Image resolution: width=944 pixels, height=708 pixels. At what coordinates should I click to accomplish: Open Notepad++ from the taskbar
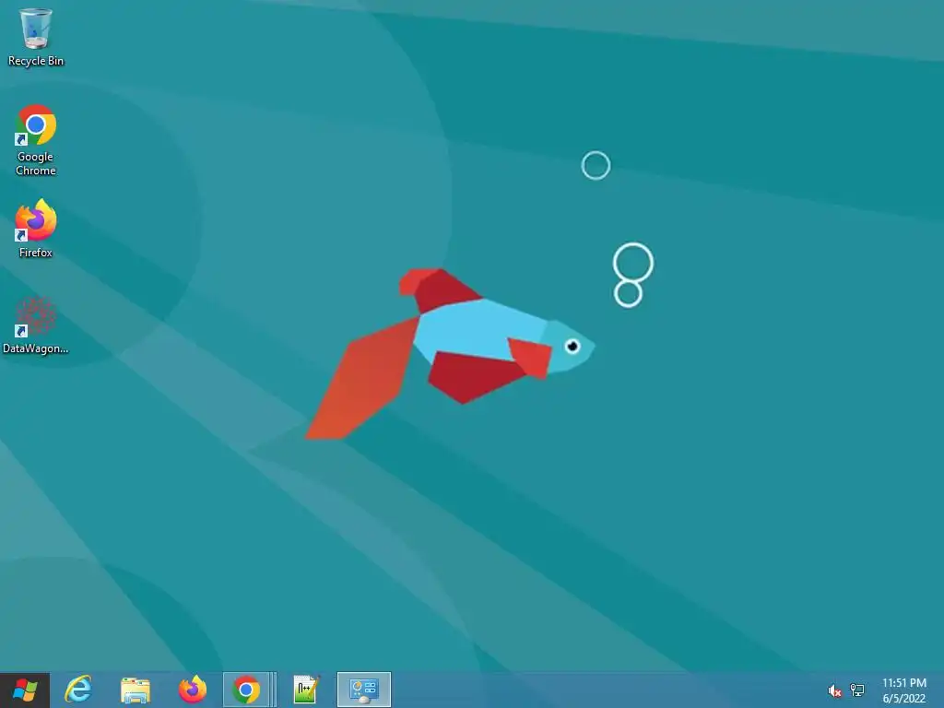tap(306, 690)
